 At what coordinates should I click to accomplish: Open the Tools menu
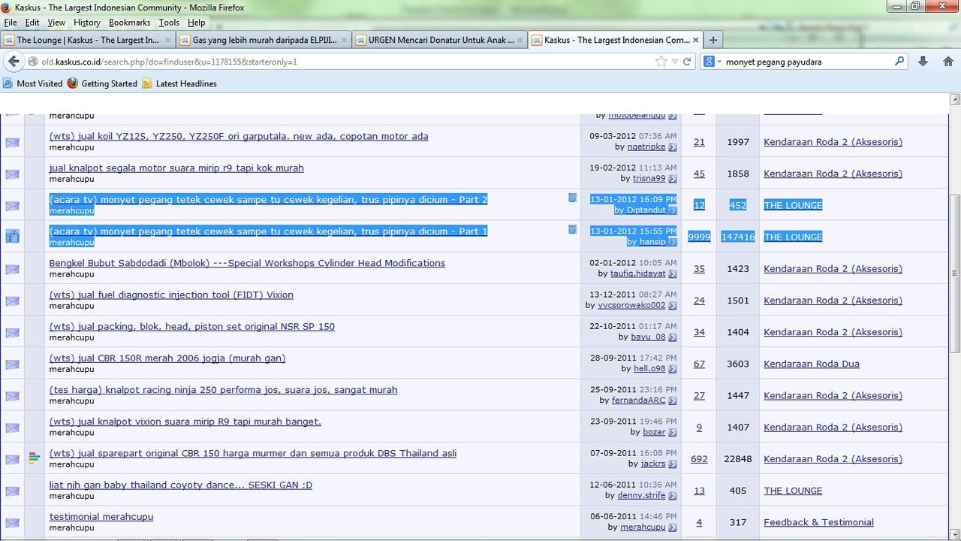169,23
